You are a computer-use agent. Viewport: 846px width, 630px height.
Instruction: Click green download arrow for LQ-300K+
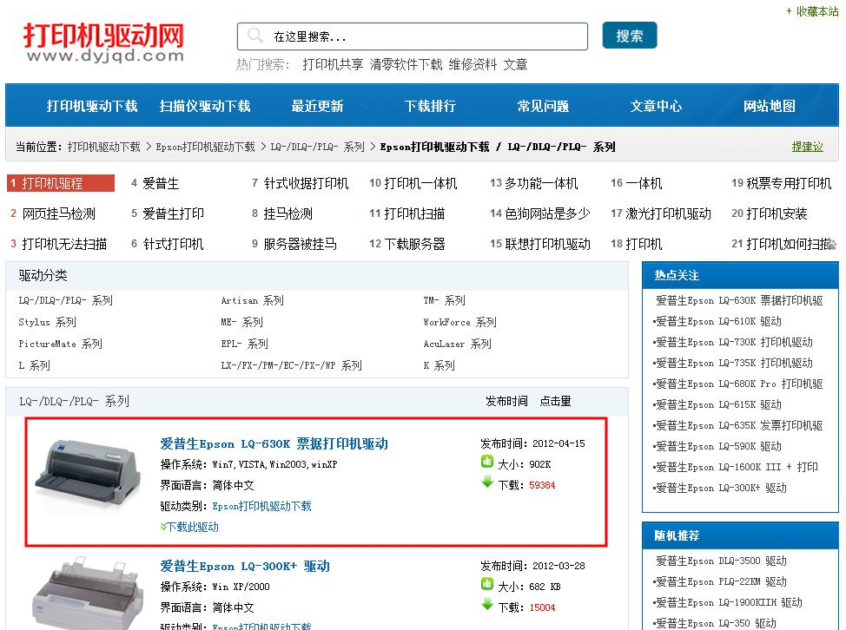(487, 605)
